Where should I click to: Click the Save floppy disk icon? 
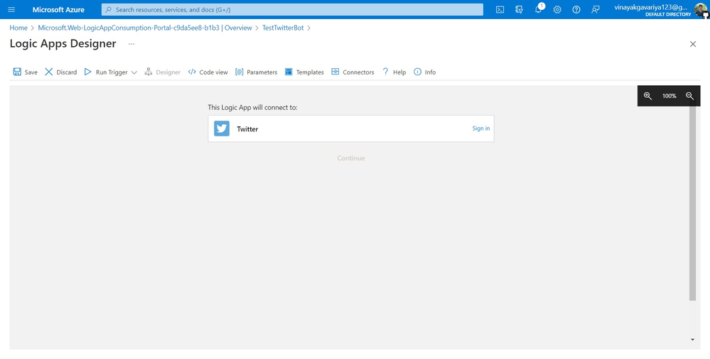point(17,72)
